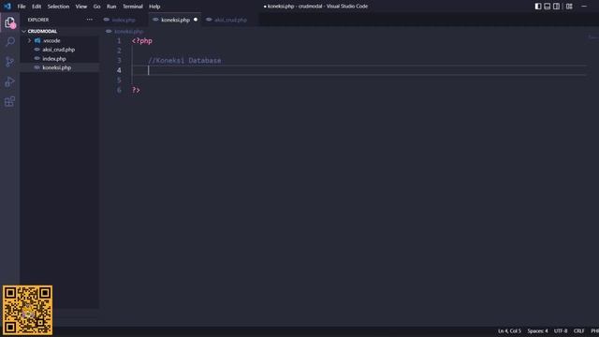Open the Terminal menu
This screenshot has width=599, height=337.
coord(133,7)
